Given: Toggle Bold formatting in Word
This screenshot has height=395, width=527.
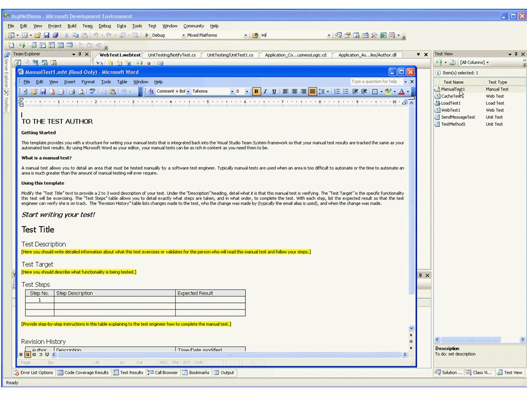Looking at the screenshot, I should tap(256, 92).
